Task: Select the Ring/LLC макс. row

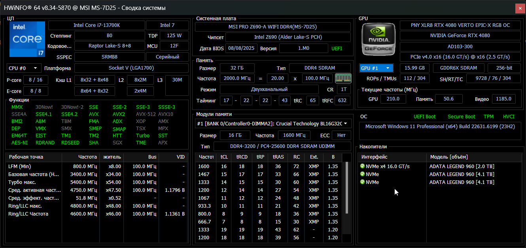Action: coord(96,206)
